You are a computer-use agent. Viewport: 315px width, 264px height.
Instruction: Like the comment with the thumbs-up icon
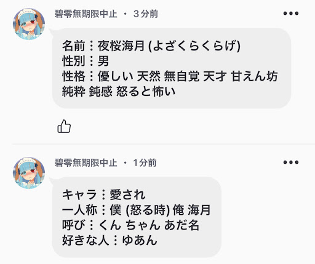coord(64,126)
